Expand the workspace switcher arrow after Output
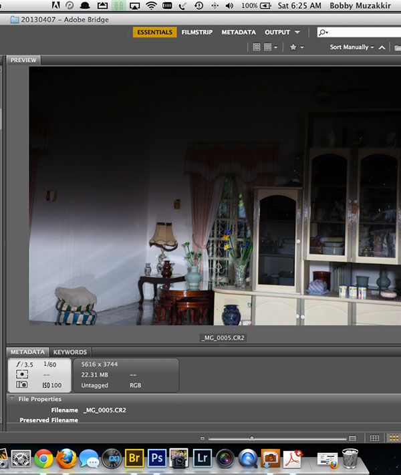 point(297,32)
